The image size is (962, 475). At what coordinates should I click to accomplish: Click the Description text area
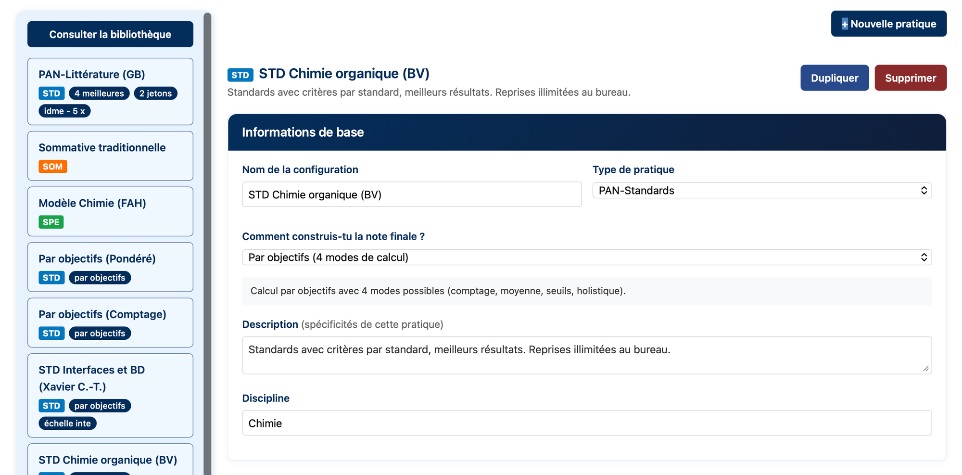(x=587, y=355)
